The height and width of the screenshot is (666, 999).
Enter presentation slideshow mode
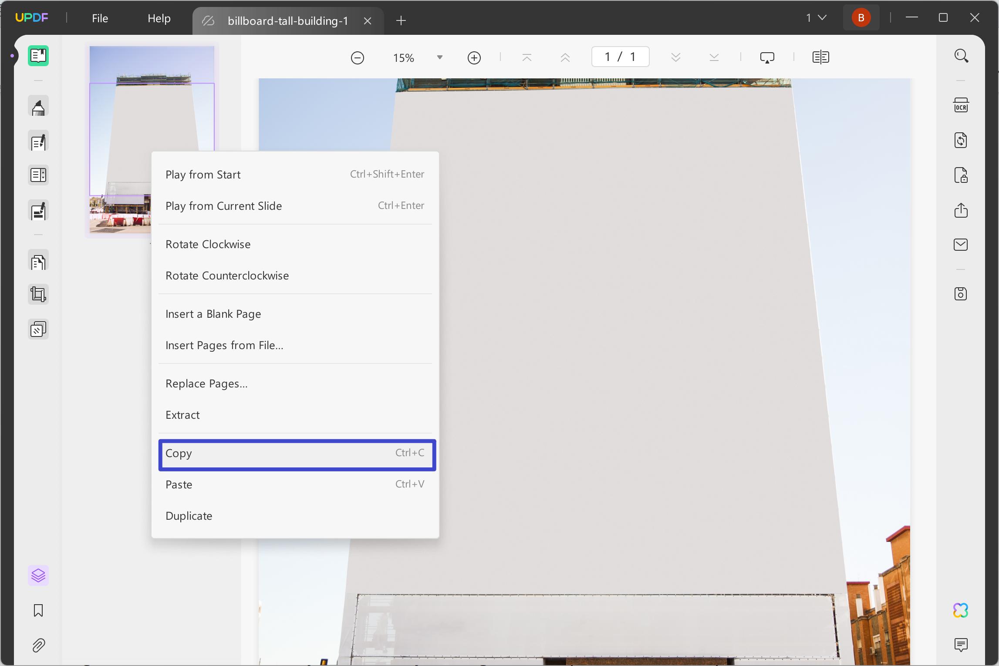[x=767, y=57]
